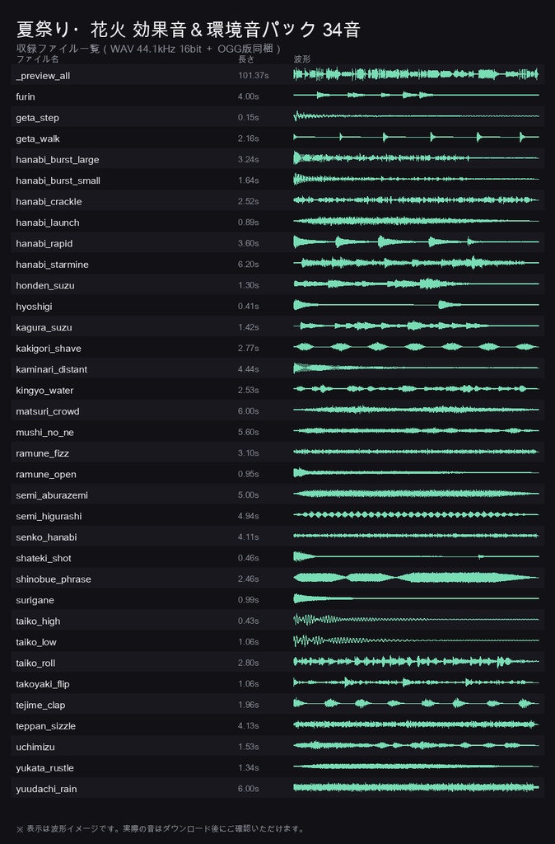Select the furin file name

pyautogui.click(x=26, y=97)
